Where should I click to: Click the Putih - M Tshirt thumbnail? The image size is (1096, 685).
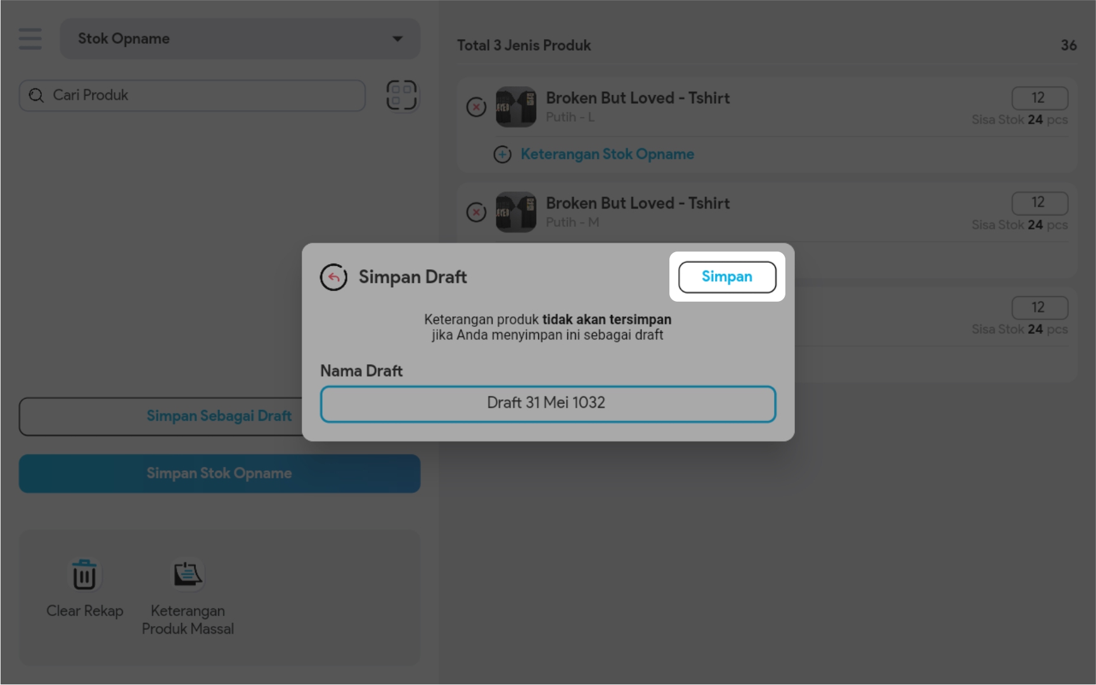[516, 212]
